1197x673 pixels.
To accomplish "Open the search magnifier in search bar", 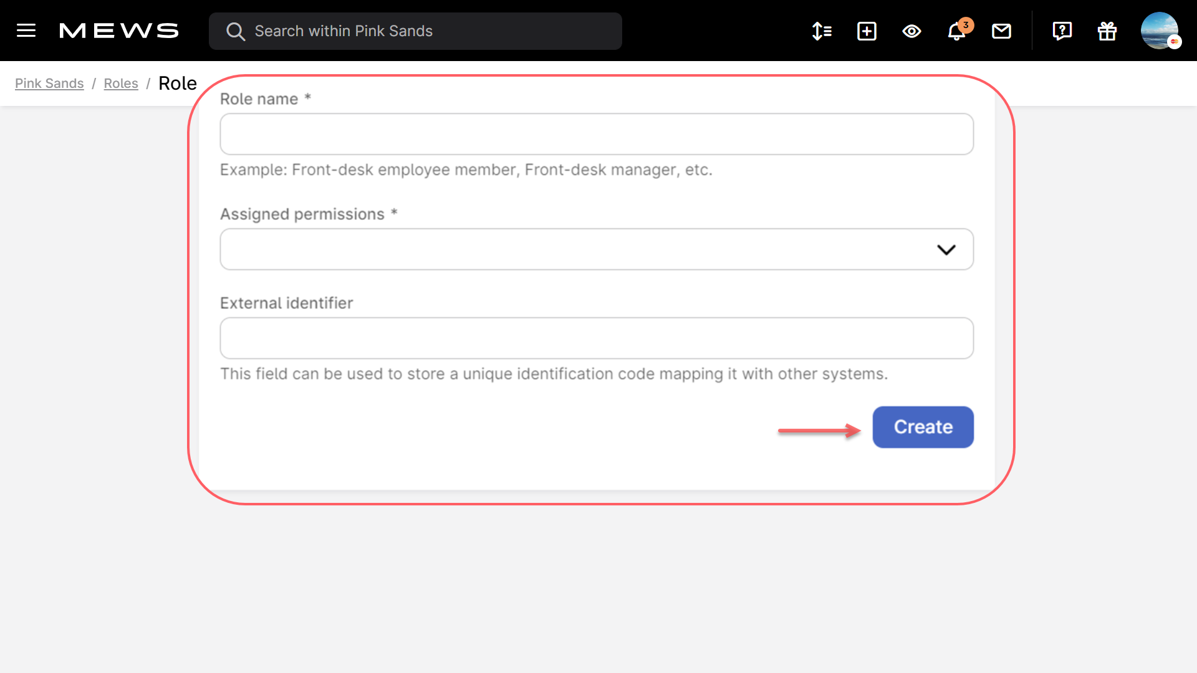I will pyautogui.click(x=236, y=31).
